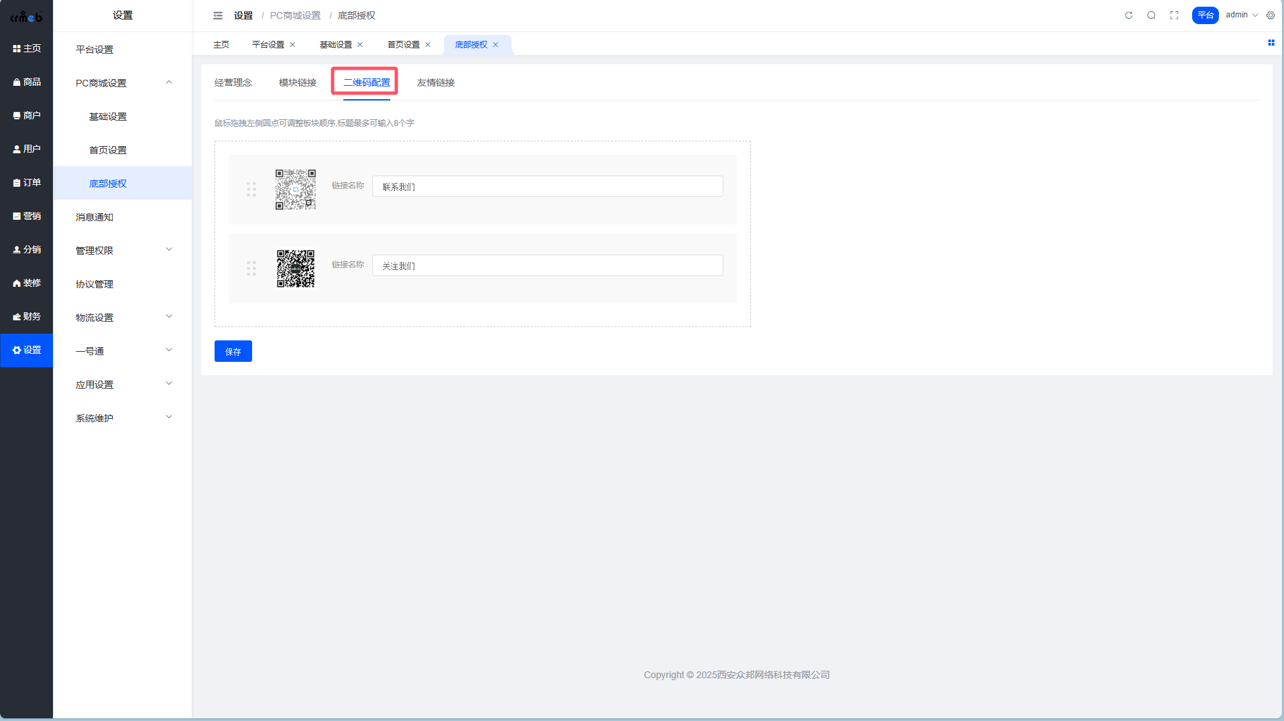
Task: Collapse the PC商城设置 menu
Action: click(169, 82)
